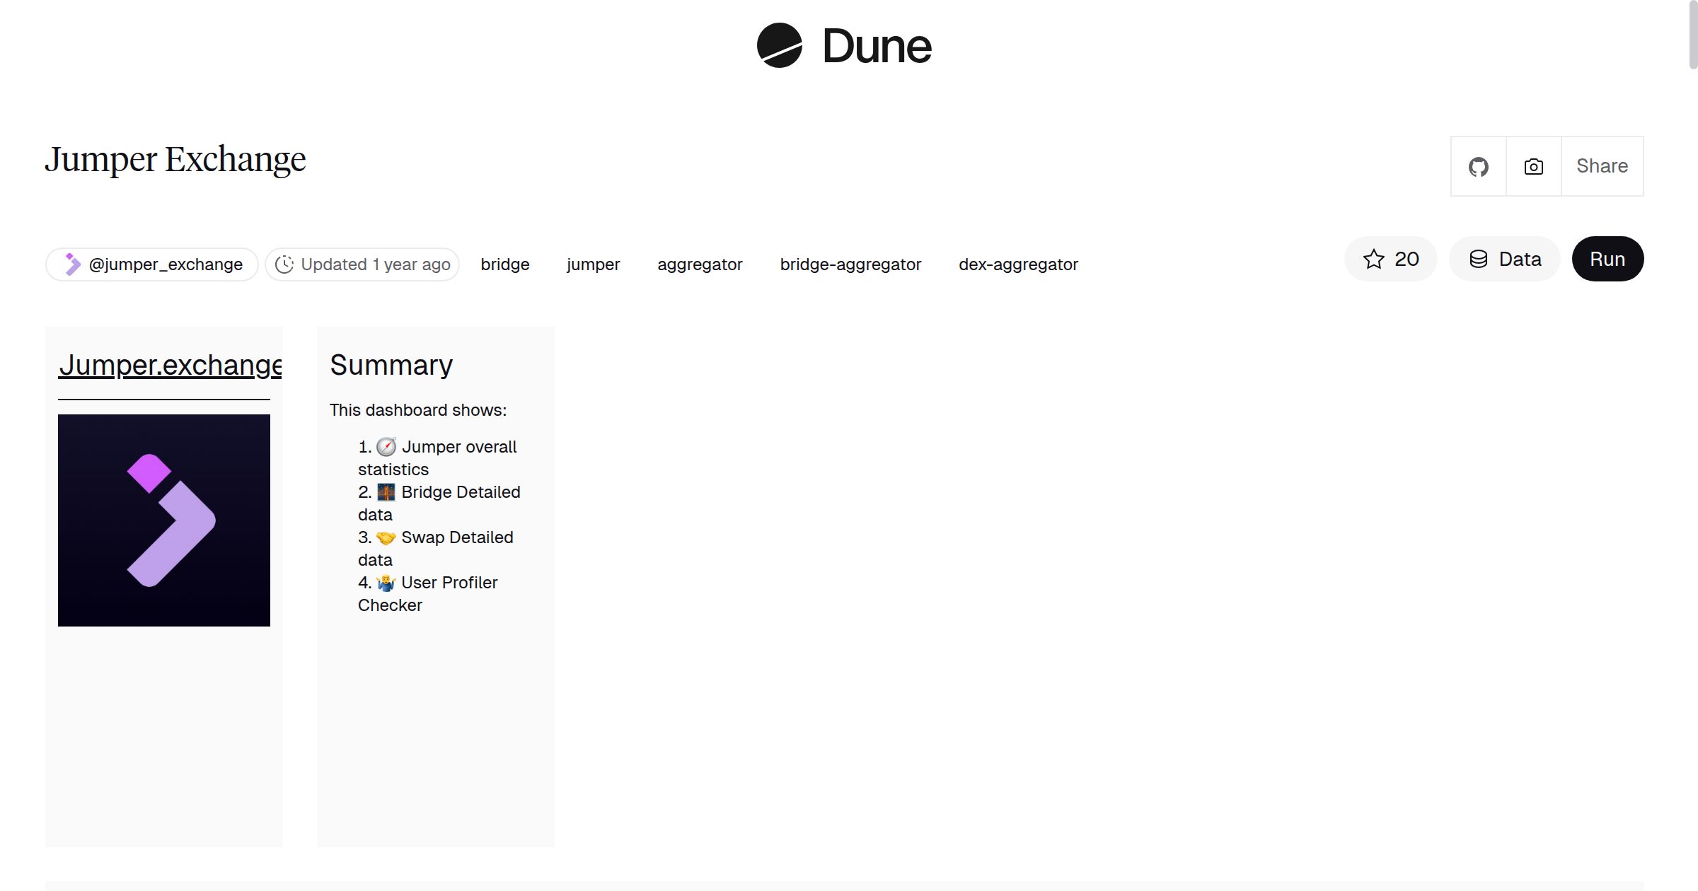Open the @jumper_exchange profile menu
The width and height of the screenshot is (1698, 891).
[151, 264]
